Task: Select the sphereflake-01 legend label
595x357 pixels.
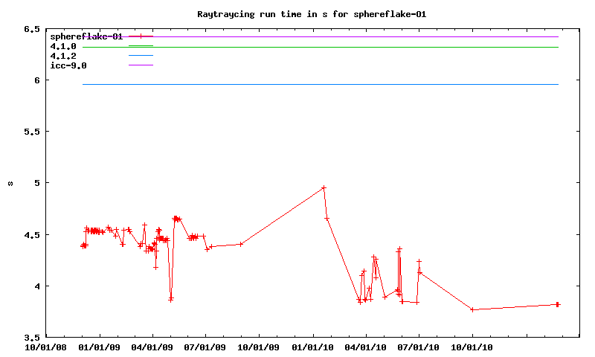Action: (86, 36)
